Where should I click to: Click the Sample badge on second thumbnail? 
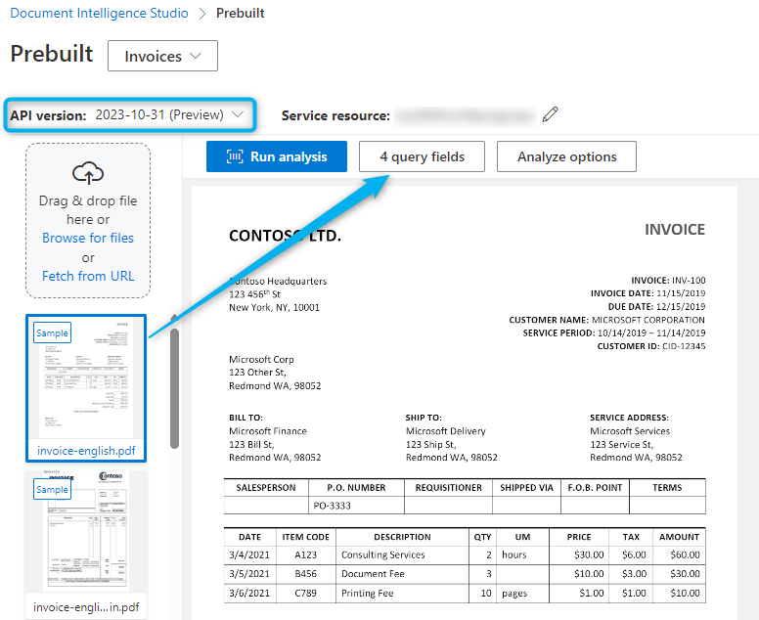pyautogui.click(x=52, y=489)
